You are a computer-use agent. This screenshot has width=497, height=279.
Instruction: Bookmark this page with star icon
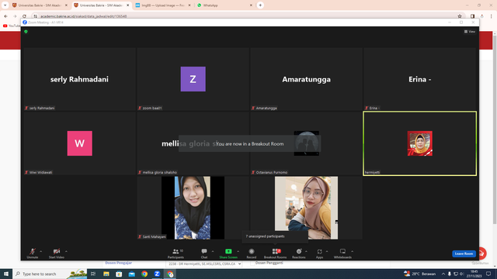460,16
